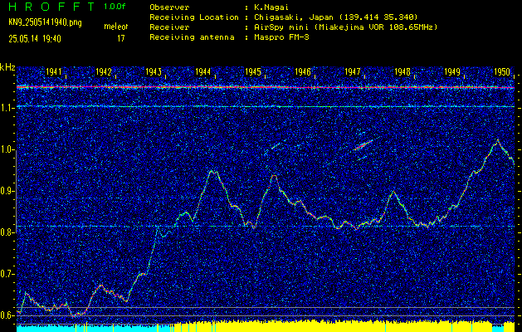The width and height of the screenshot is (522, 332).
Task: Click the bright red meteor echo near 1947
Action: pos(363,145)
